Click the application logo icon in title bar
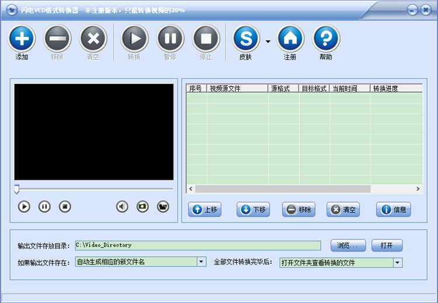 pos(12,11)
